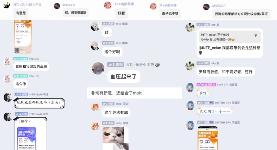Open INTJ-无语小面包's avatar

[98, 68]
